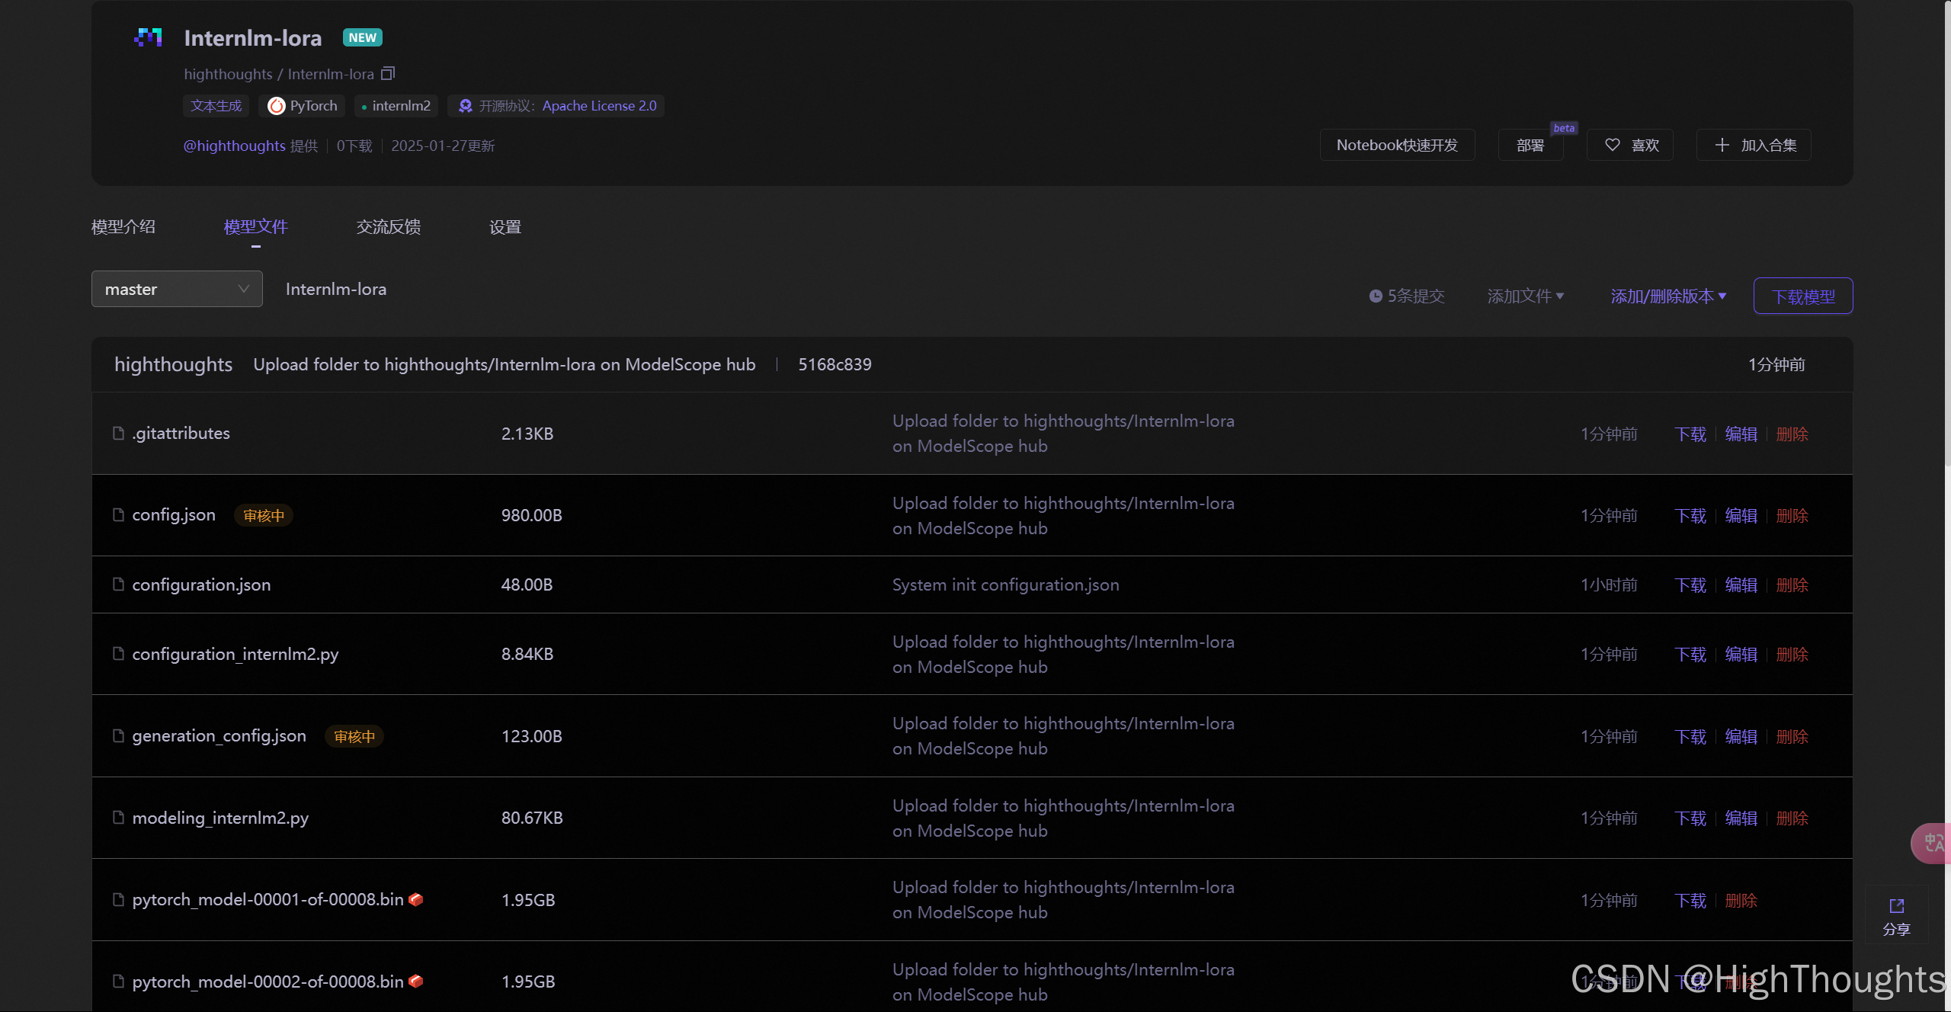Screen dimensions: 1951x1012
Task: Click the internlm2 tag
Action: pos(396,106)
